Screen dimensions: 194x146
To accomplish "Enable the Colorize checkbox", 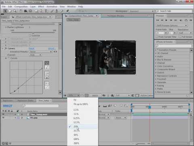I will (30, 36).
